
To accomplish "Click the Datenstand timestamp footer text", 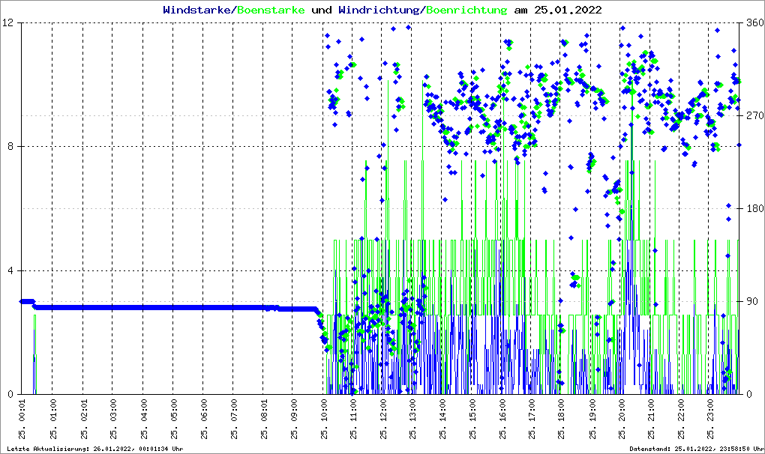I will tap(694, 449).
